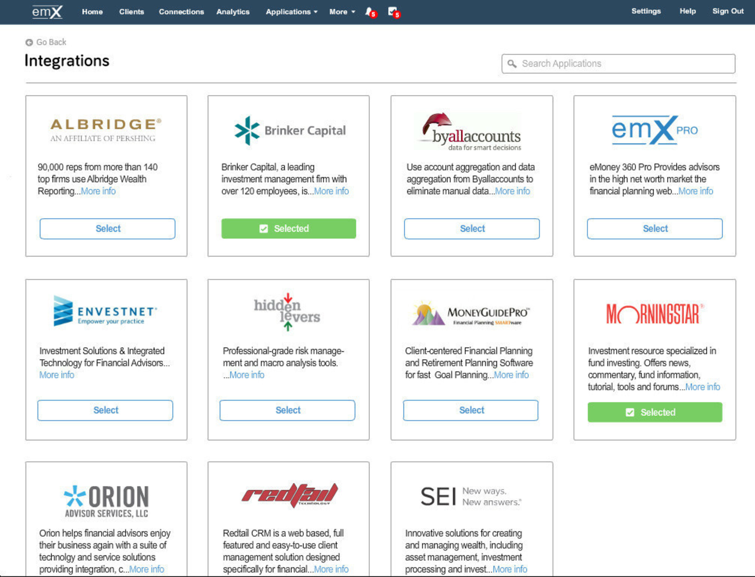Open the tasks checklist icon
Image resolution: width=755 pixels, height=577 pixels.
(394, 12)
